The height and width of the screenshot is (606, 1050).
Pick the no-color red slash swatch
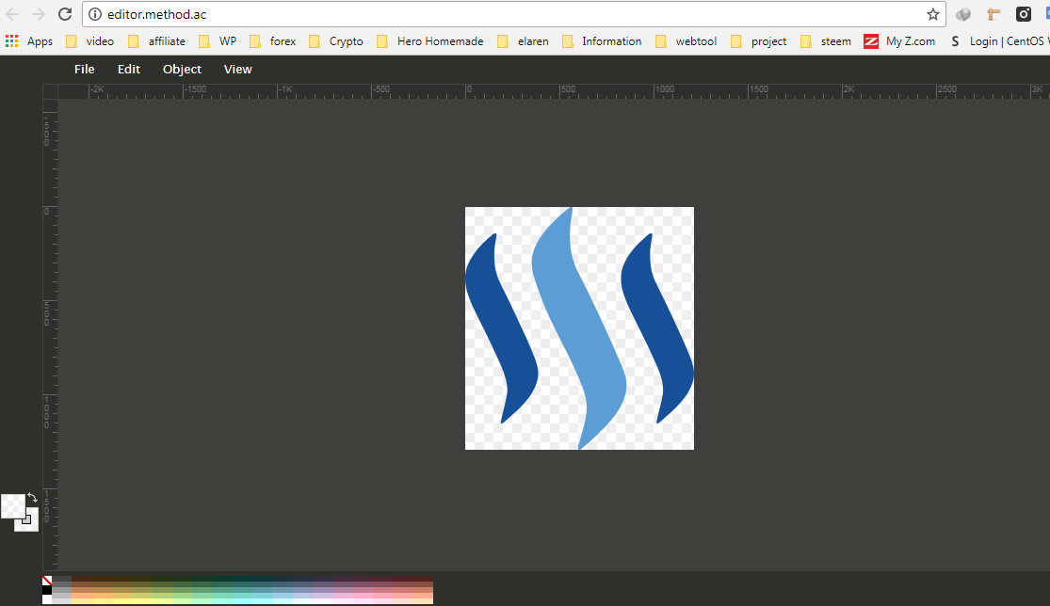[47, 581]
